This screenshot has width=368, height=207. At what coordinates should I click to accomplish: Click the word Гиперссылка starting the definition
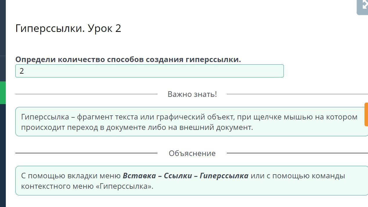coord(45,117)
